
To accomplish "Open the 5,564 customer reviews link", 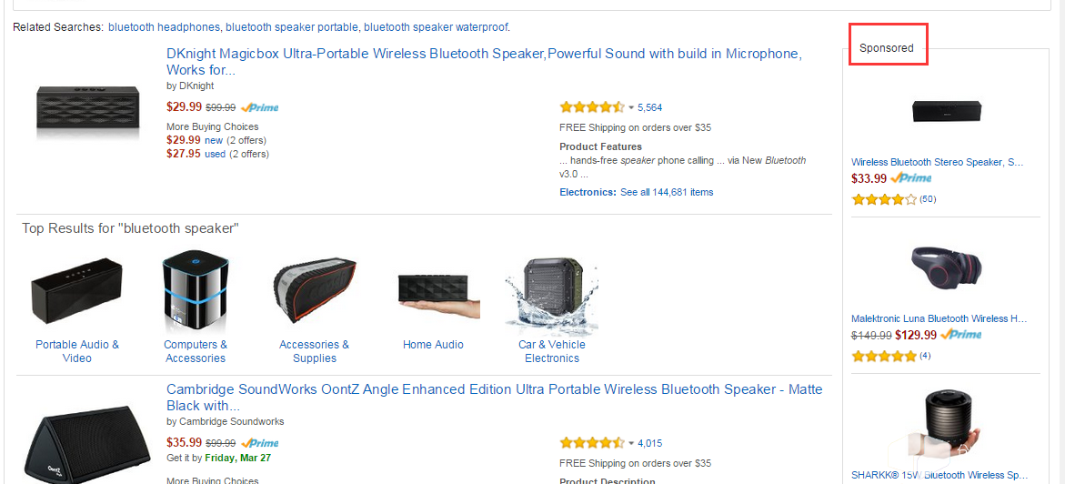I will 649,107.
